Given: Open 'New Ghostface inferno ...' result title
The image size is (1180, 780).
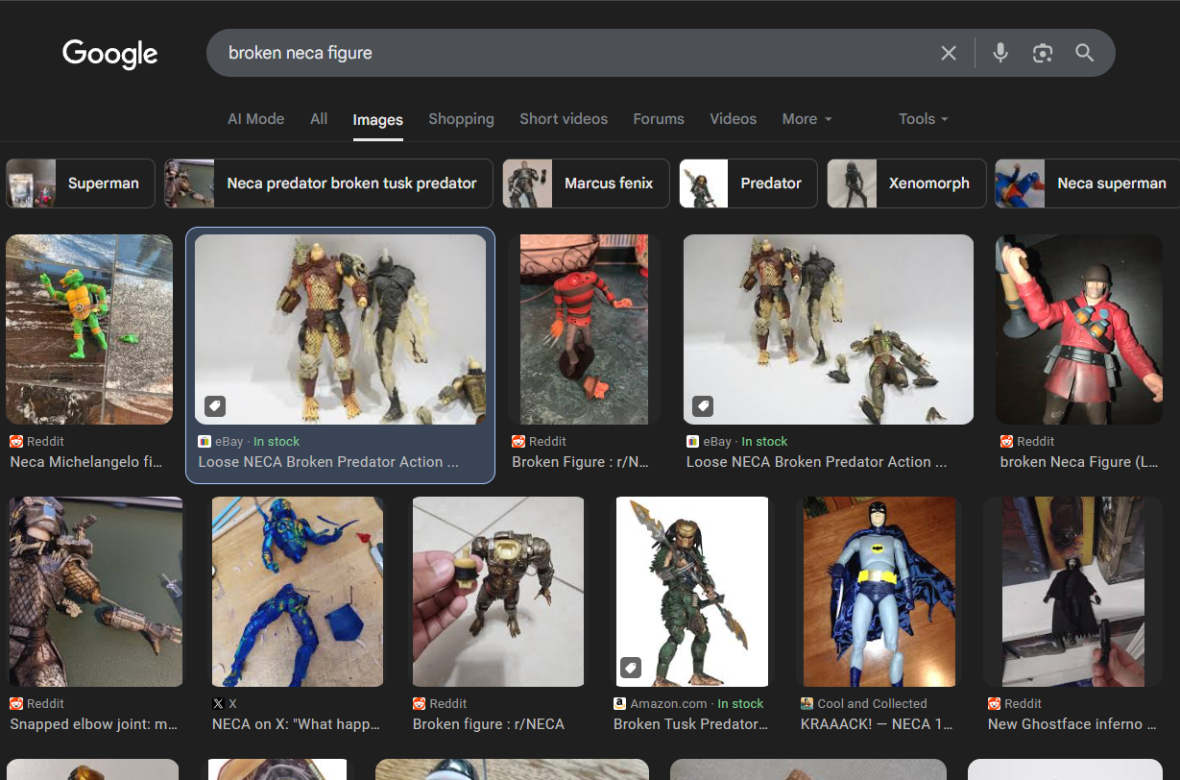Looking at the screenshot, I should click(1072, 724).
